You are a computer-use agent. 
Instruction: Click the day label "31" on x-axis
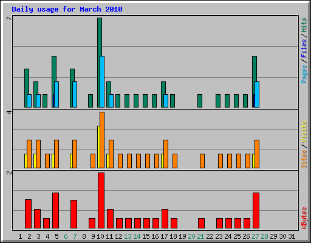pyautogui.click(x=292, y=236)
